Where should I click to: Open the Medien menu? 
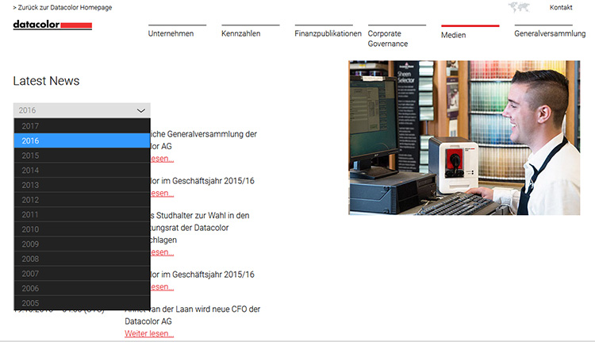pos(454,35)
